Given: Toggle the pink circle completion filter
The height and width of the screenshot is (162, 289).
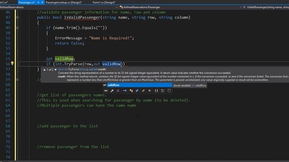Looking at the screenshot, I should [x=118, y=91].
